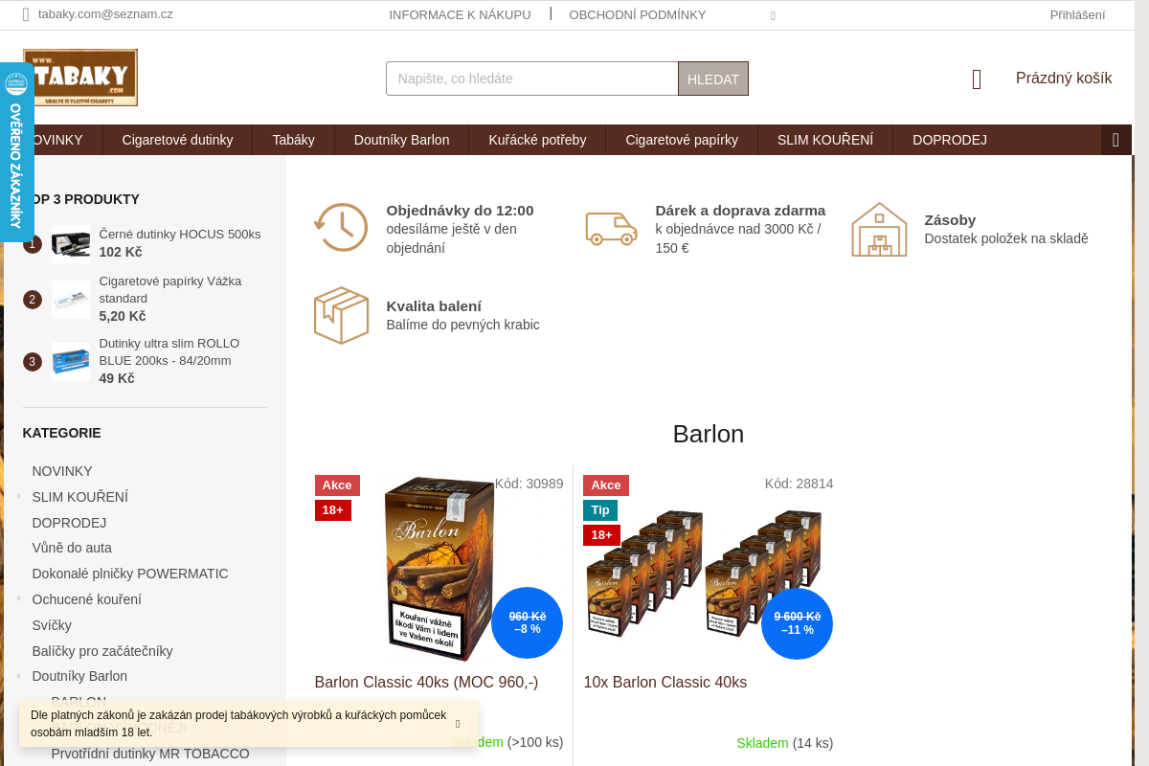Open Cigaretové dutinky menu
The image size is (1149, 766).
(177, 140)
